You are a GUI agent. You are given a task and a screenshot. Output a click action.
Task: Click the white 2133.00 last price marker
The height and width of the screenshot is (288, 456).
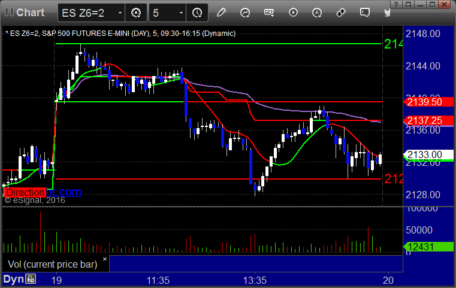(x=428, y=155)
